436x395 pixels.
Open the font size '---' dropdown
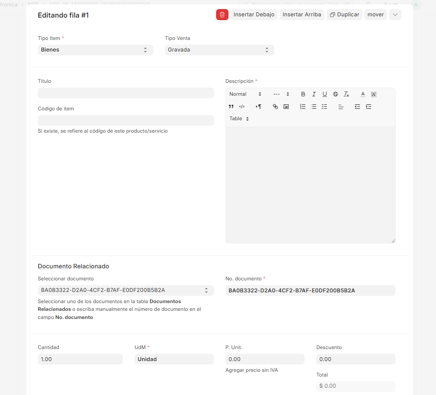coord(281,94)
